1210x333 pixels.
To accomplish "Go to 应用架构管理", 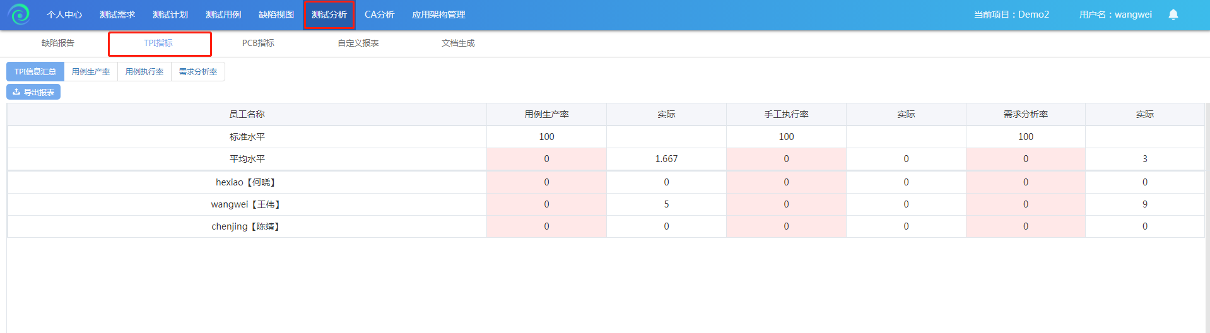I will [x=438, y=15].
